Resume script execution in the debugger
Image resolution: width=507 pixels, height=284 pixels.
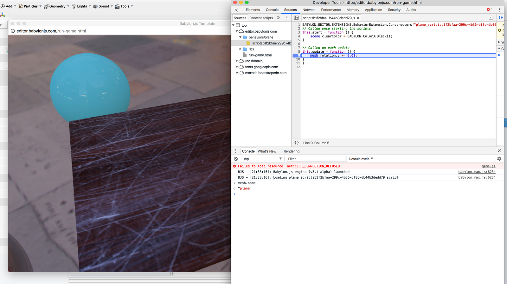pyautogui.click(x=501, y=18)
